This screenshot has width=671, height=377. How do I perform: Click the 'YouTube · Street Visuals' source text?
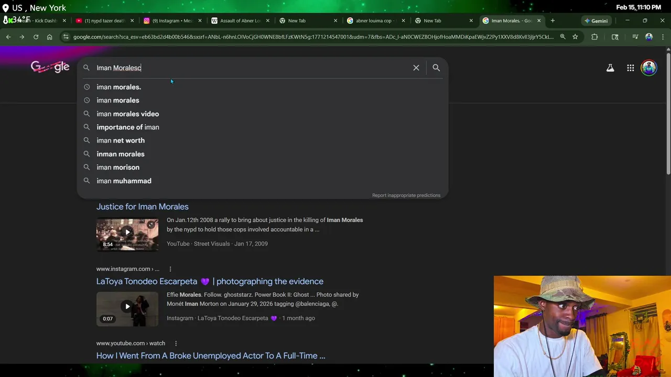pos(198,243)
